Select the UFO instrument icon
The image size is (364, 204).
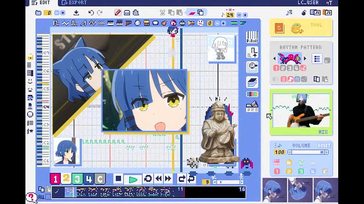coord(182,23)
